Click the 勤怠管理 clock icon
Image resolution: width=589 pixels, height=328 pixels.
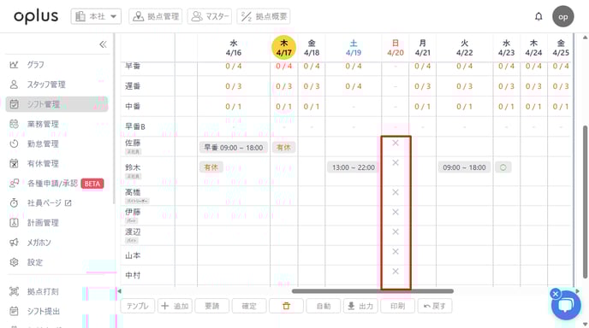(14, 144)
